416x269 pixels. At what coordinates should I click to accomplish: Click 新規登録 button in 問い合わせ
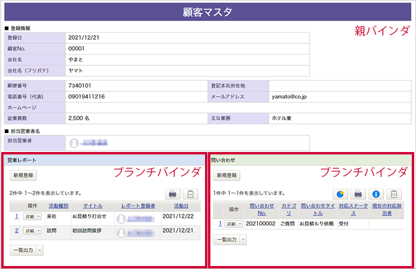pos(227,175)
